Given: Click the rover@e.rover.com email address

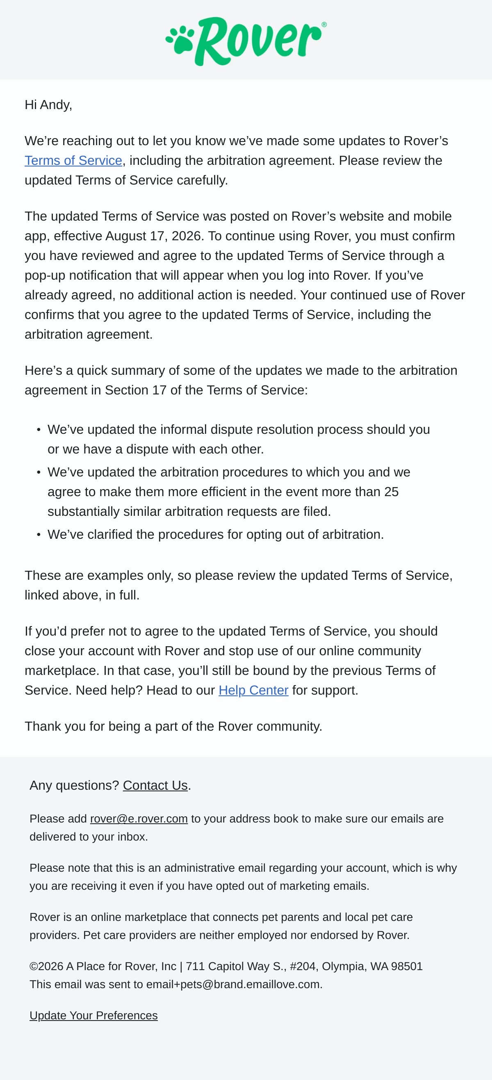Looking at the screenshot, I should click(x=139, y=818).
